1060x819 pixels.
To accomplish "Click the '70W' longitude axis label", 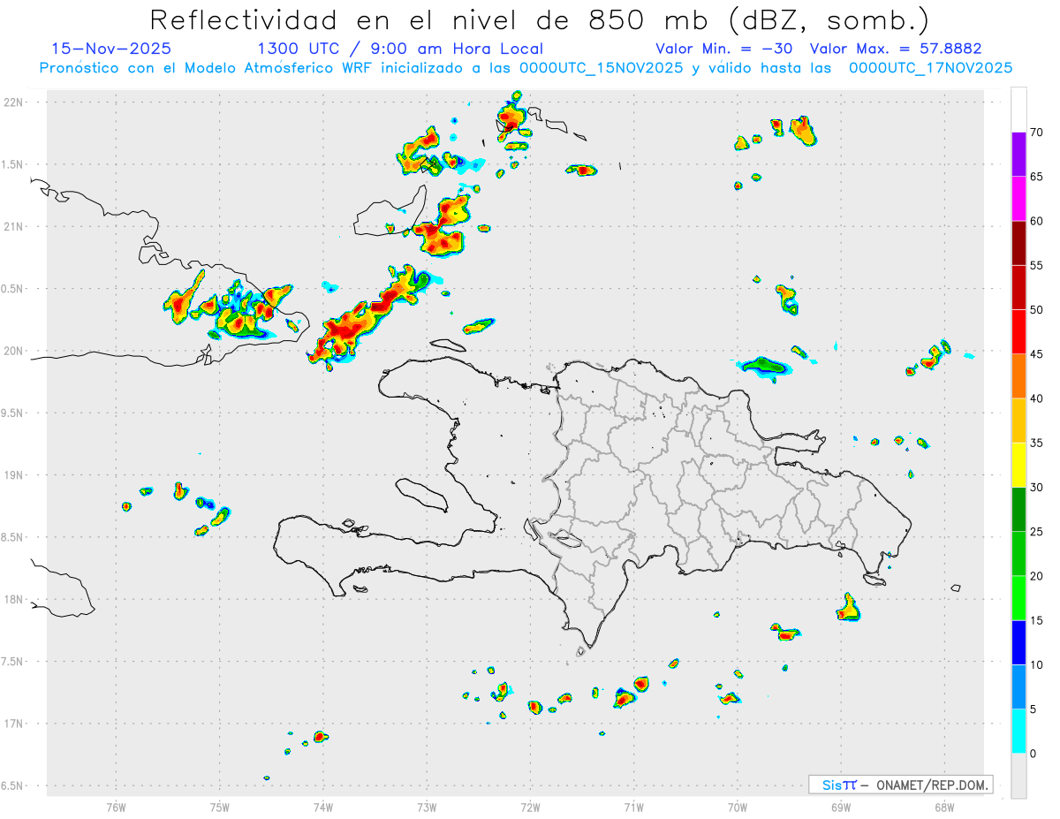I will pyautogui.click(x=738, y=807).
